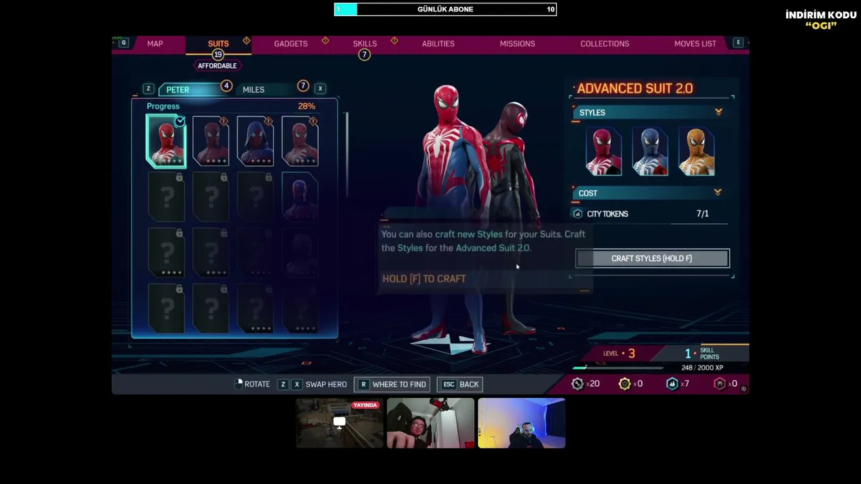Switch to the PETER suit list
Screen dimensions: 861x484
coord(178,89)
